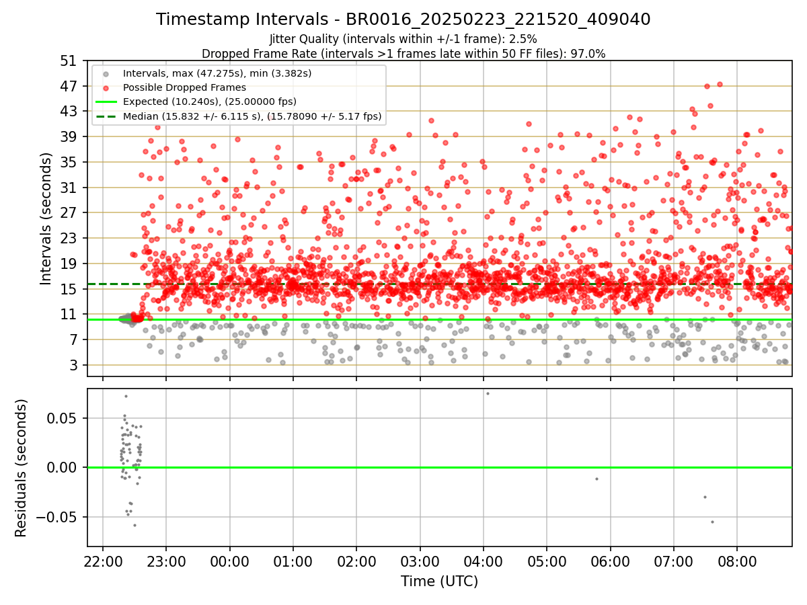Click the green zero line in residuals plot
Screen dimensions: 807x605
click(439, 467)
